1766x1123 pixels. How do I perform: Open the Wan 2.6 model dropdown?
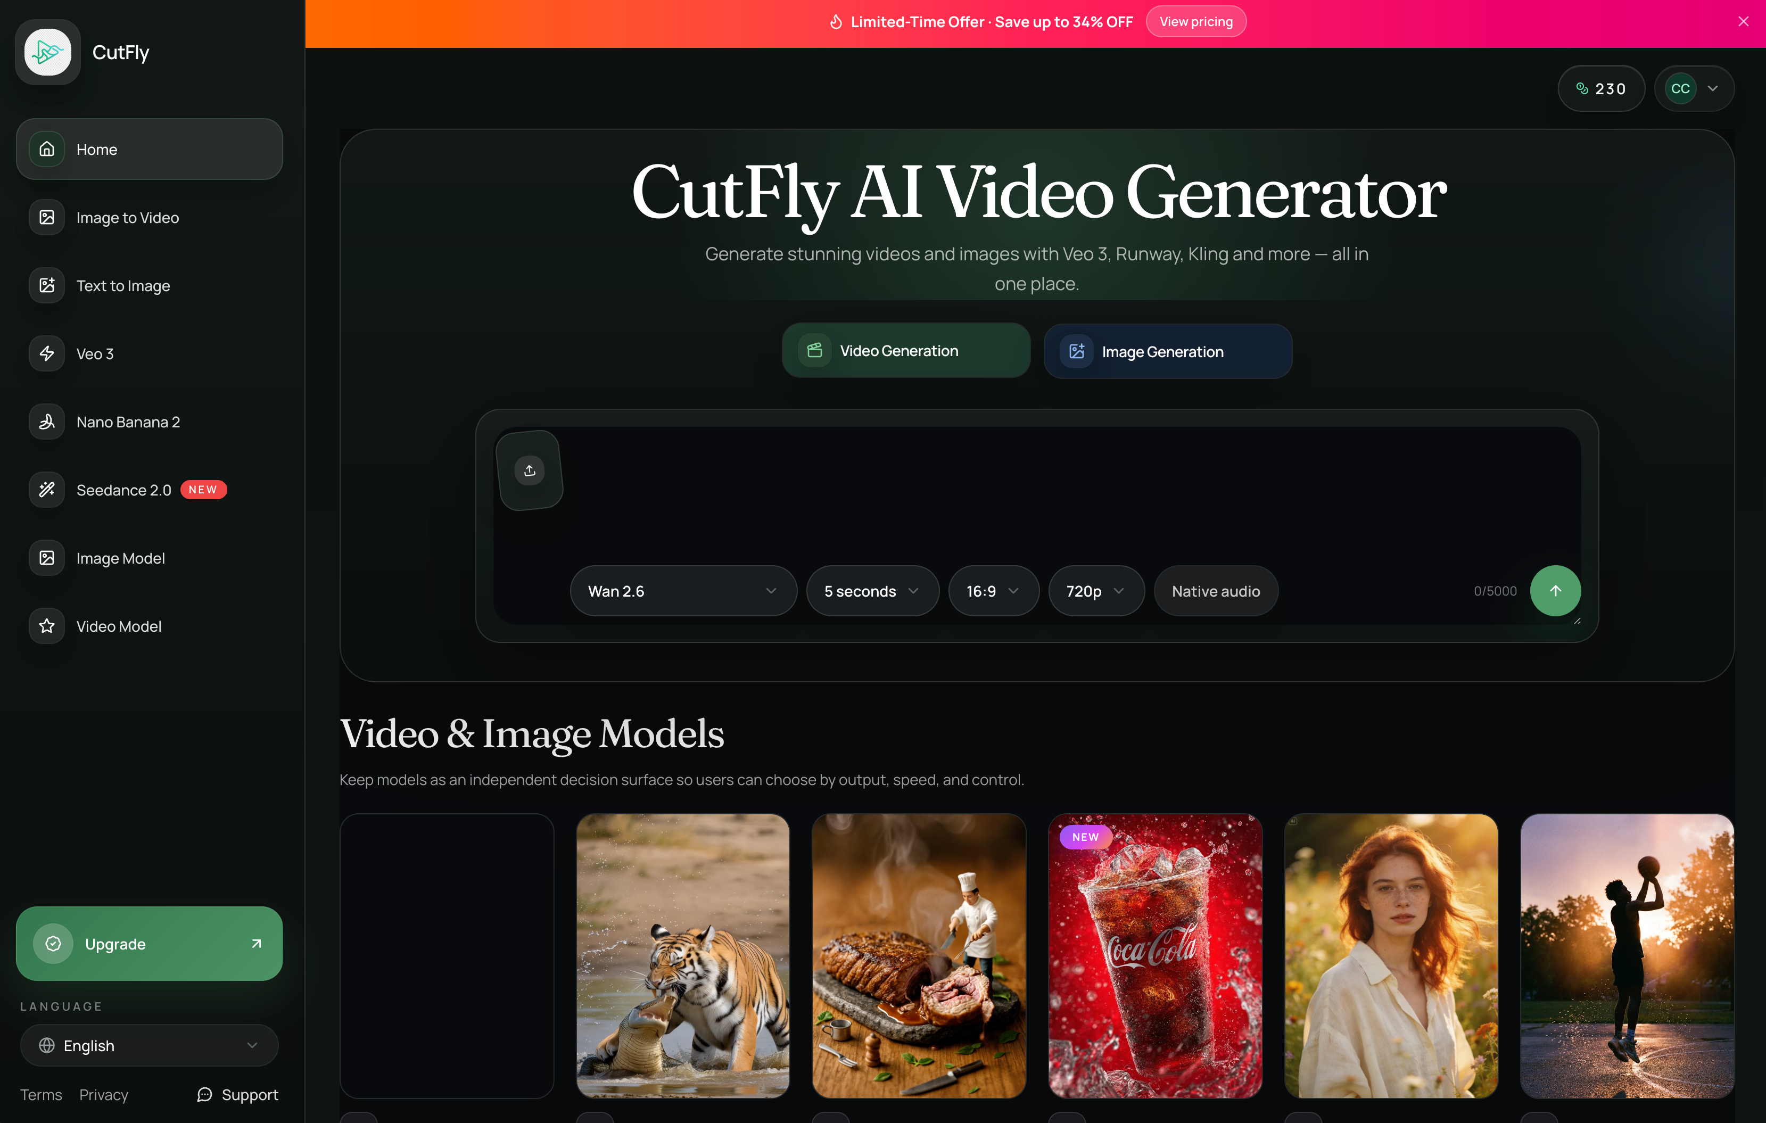pos(682,590)
